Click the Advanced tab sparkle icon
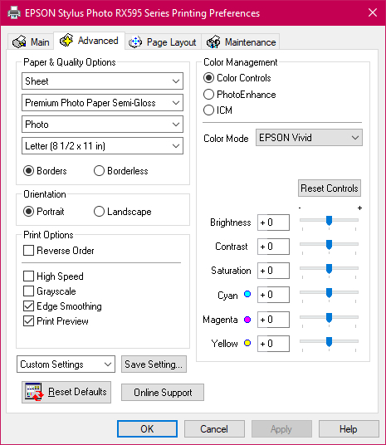 pos(66,40)
